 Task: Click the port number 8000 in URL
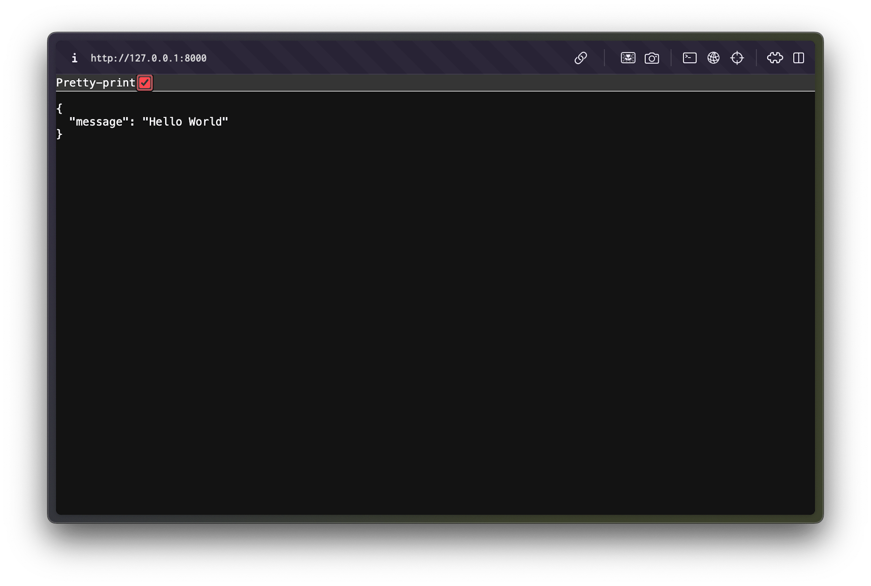196,58
